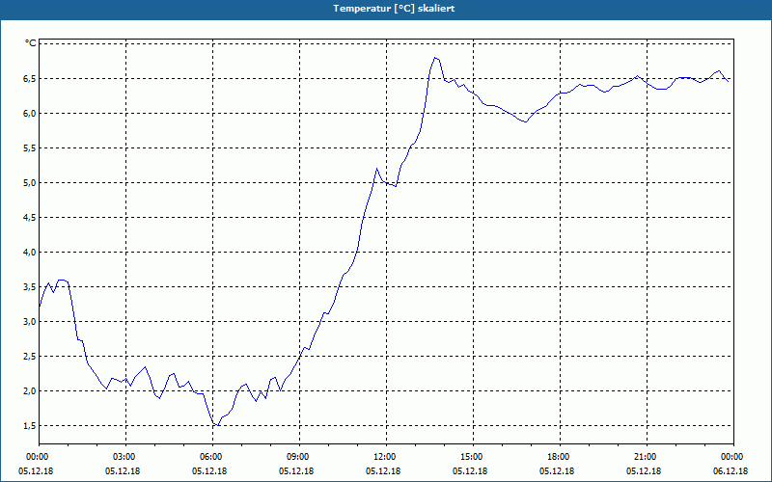Click the "06:00" time label
The width and height of the screenshot is (772, 482).
(x=210, y=457)
